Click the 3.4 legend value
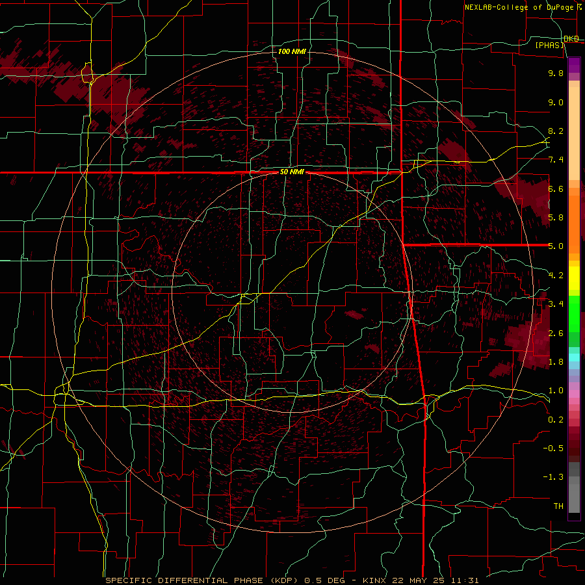The width and height of the screenshot is (585, 585). (x=556, y=304)
